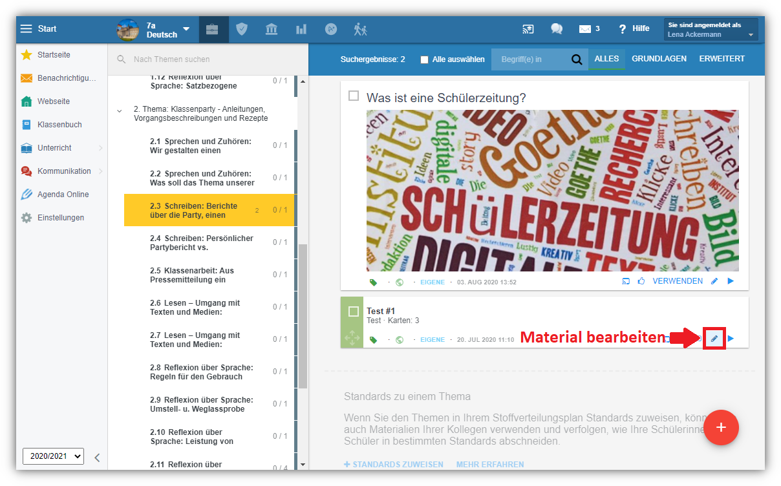Click VERWENDEN on the Schülerzeitung card
The height and width of the screenshot is (486, 781).
click(678, 282)
